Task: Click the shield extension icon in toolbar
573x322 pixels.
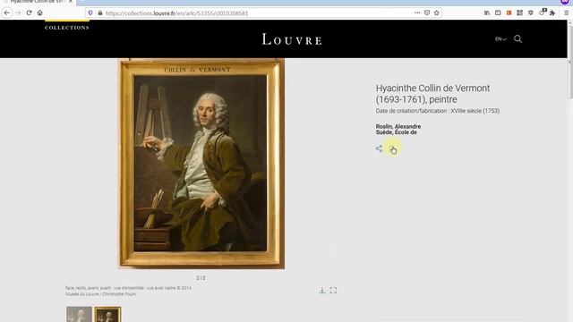Action: 531,13
